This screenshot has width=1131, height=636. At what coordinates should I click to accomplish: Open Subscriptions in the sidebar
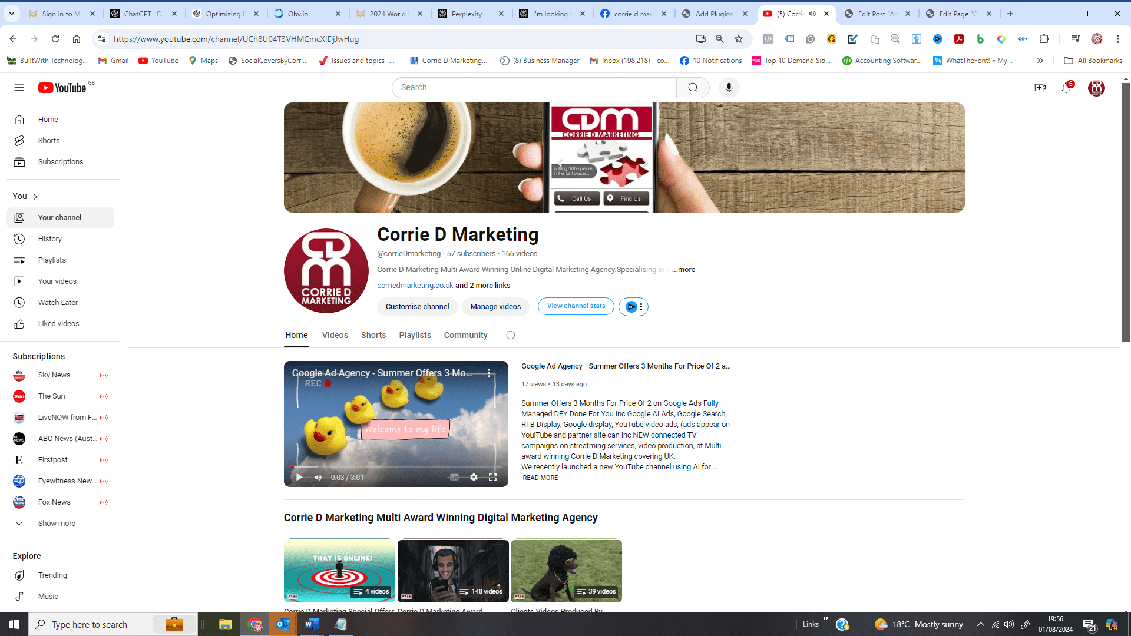pos(60,162)
